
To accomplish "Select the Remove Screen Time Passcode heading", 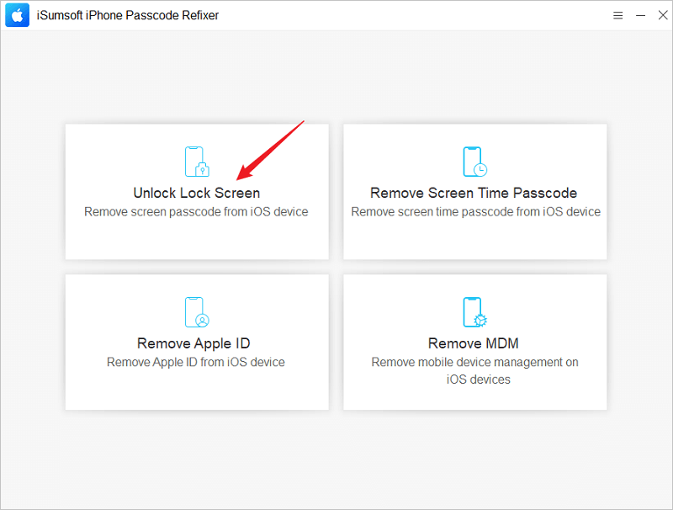I will (x=474, y=194).
